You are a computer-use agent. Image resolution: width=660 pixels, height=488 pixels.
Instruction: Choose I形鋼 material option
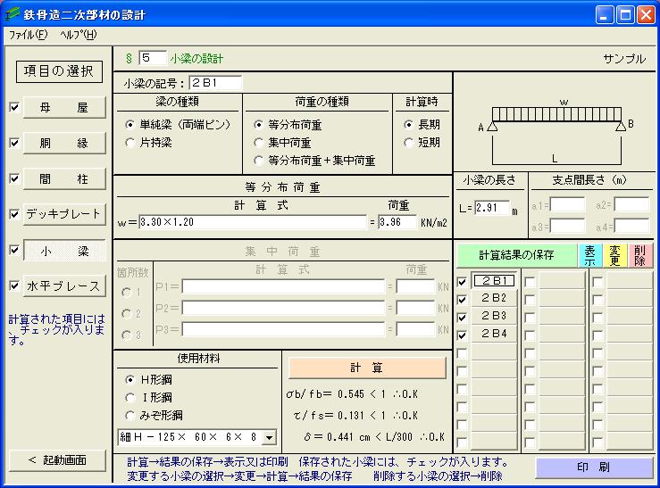coord(131,397)
